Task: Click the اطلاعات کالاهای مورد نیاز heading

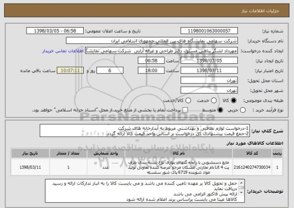Action: 255,143
